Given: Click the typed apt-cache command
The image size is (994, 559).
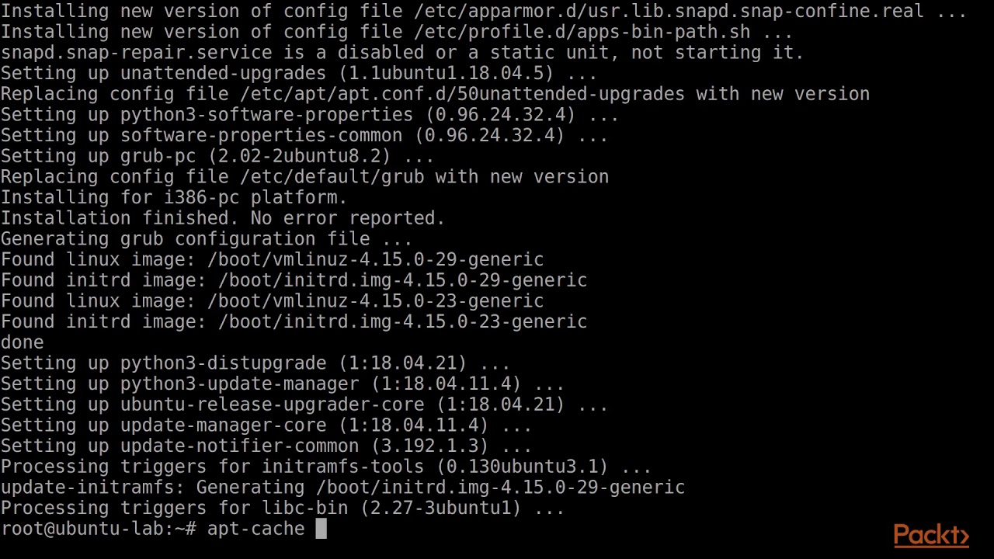Looking at the screenshot, I should (x=255, y=529).
